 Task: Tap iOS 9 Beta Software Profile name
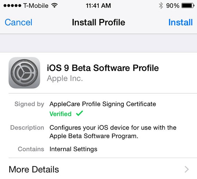click(103, 68)
